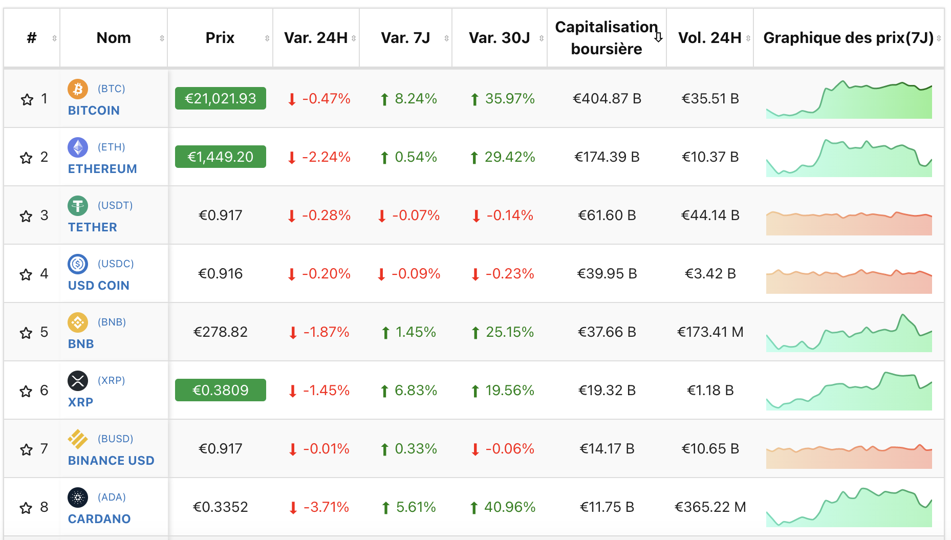Sort the table by Vol. 24H header
Image resolution: width=951 pixels, height=540 pixels.
coord(710,37)
